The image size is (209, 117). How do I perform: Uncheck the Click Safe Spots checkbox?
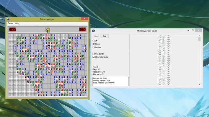tap(94, 57)
